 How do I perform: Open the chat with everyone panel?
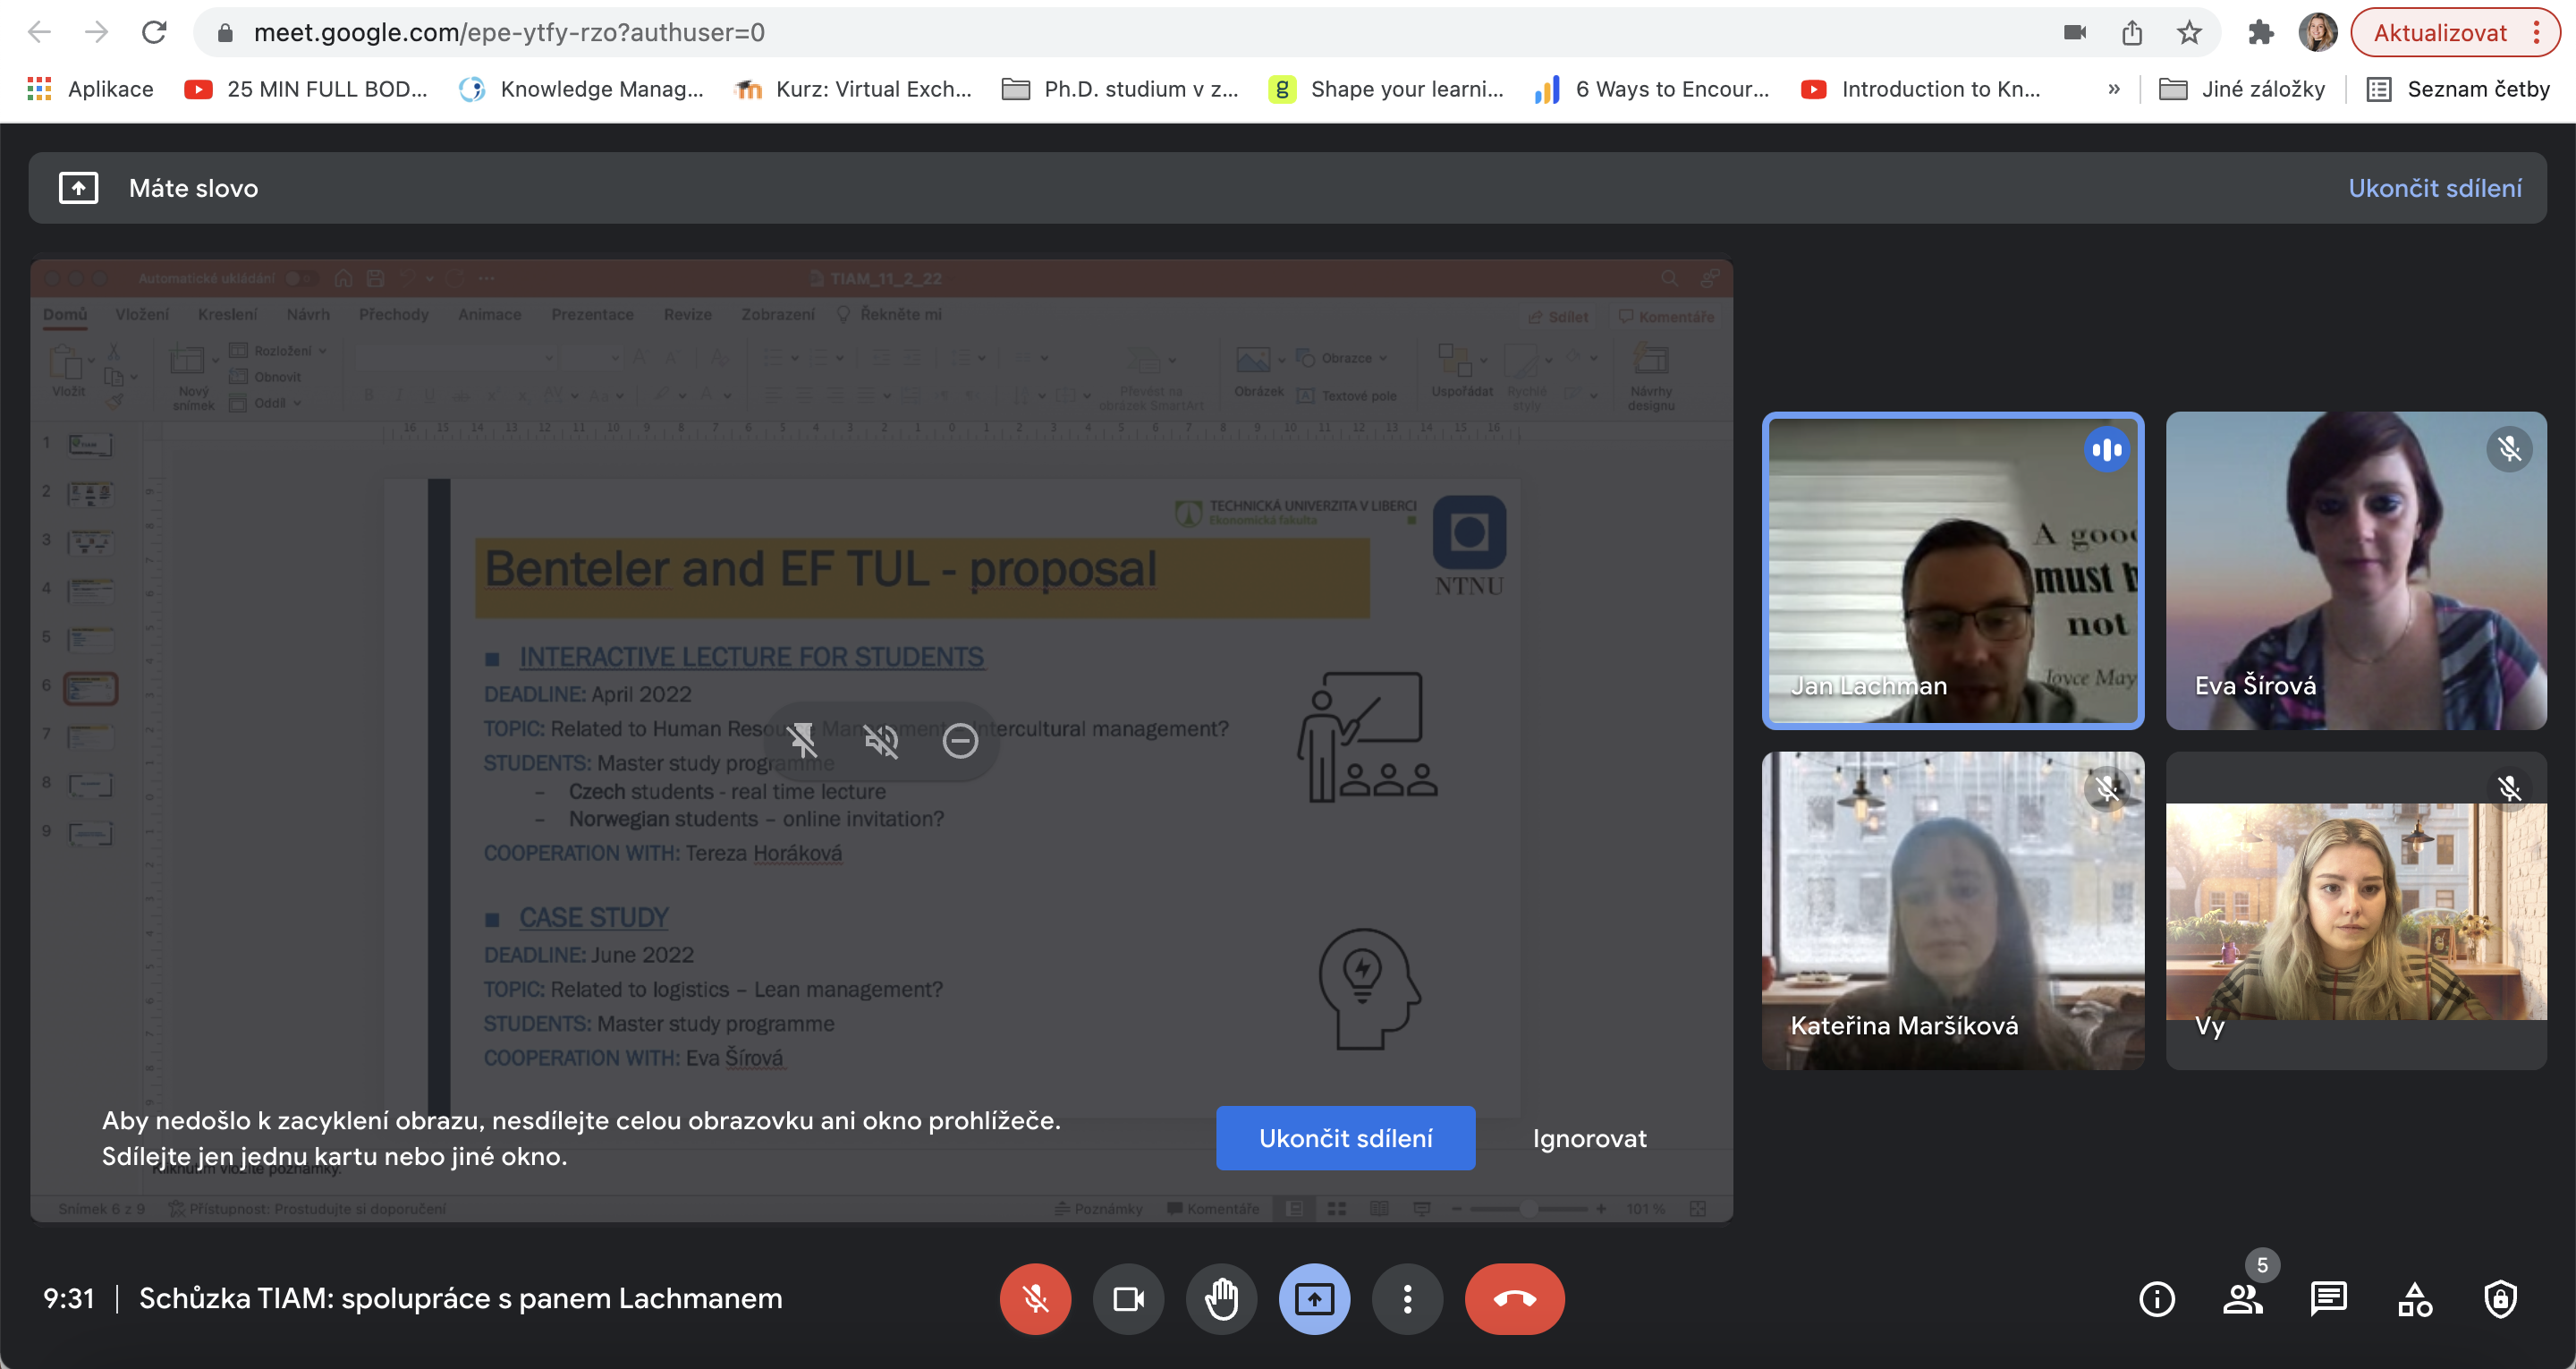click(2328, 1299)
